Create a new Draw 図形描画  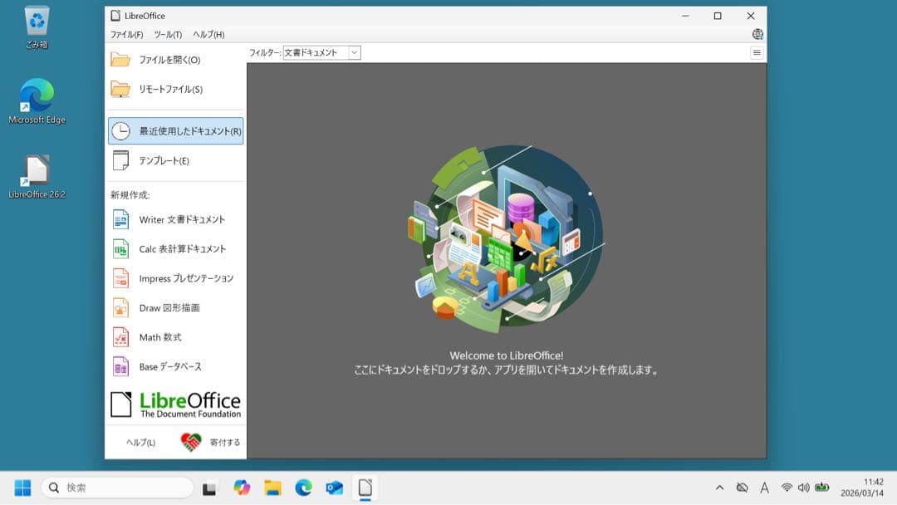tap(175, 307)
